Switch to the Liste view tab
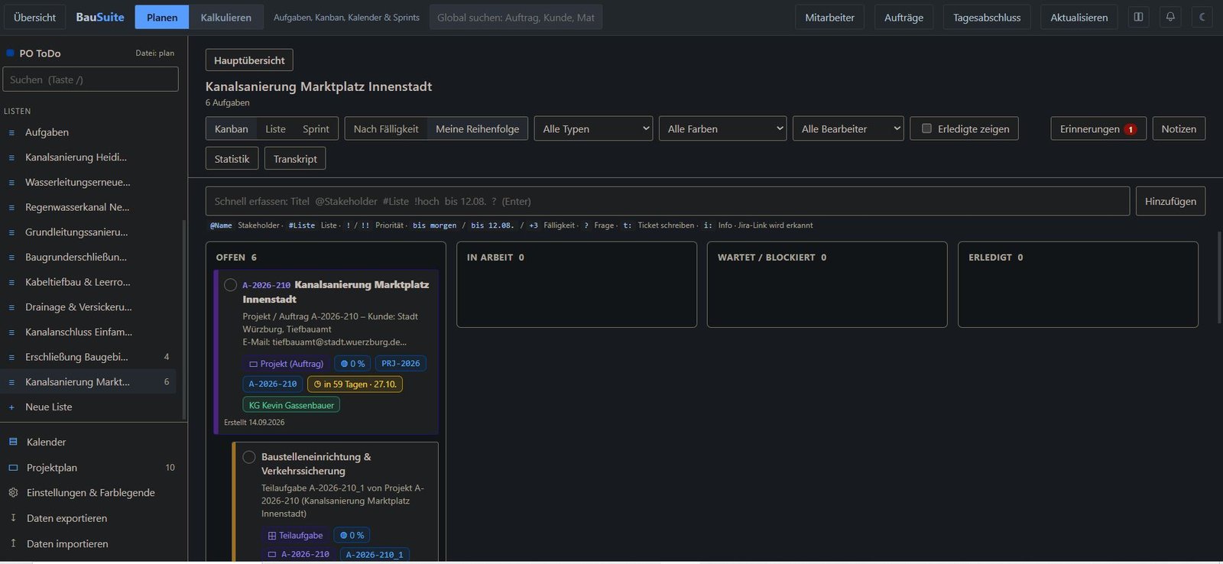The height and width of the screenshot is (564, 1223). [x=275, y=128]
